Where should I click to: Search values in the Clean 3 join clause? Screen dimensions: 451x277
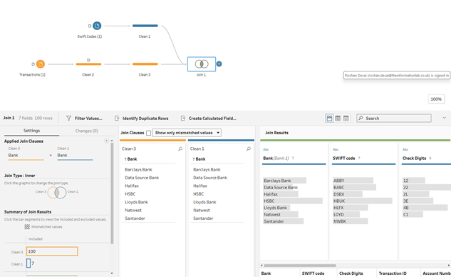tap(180, 148)
